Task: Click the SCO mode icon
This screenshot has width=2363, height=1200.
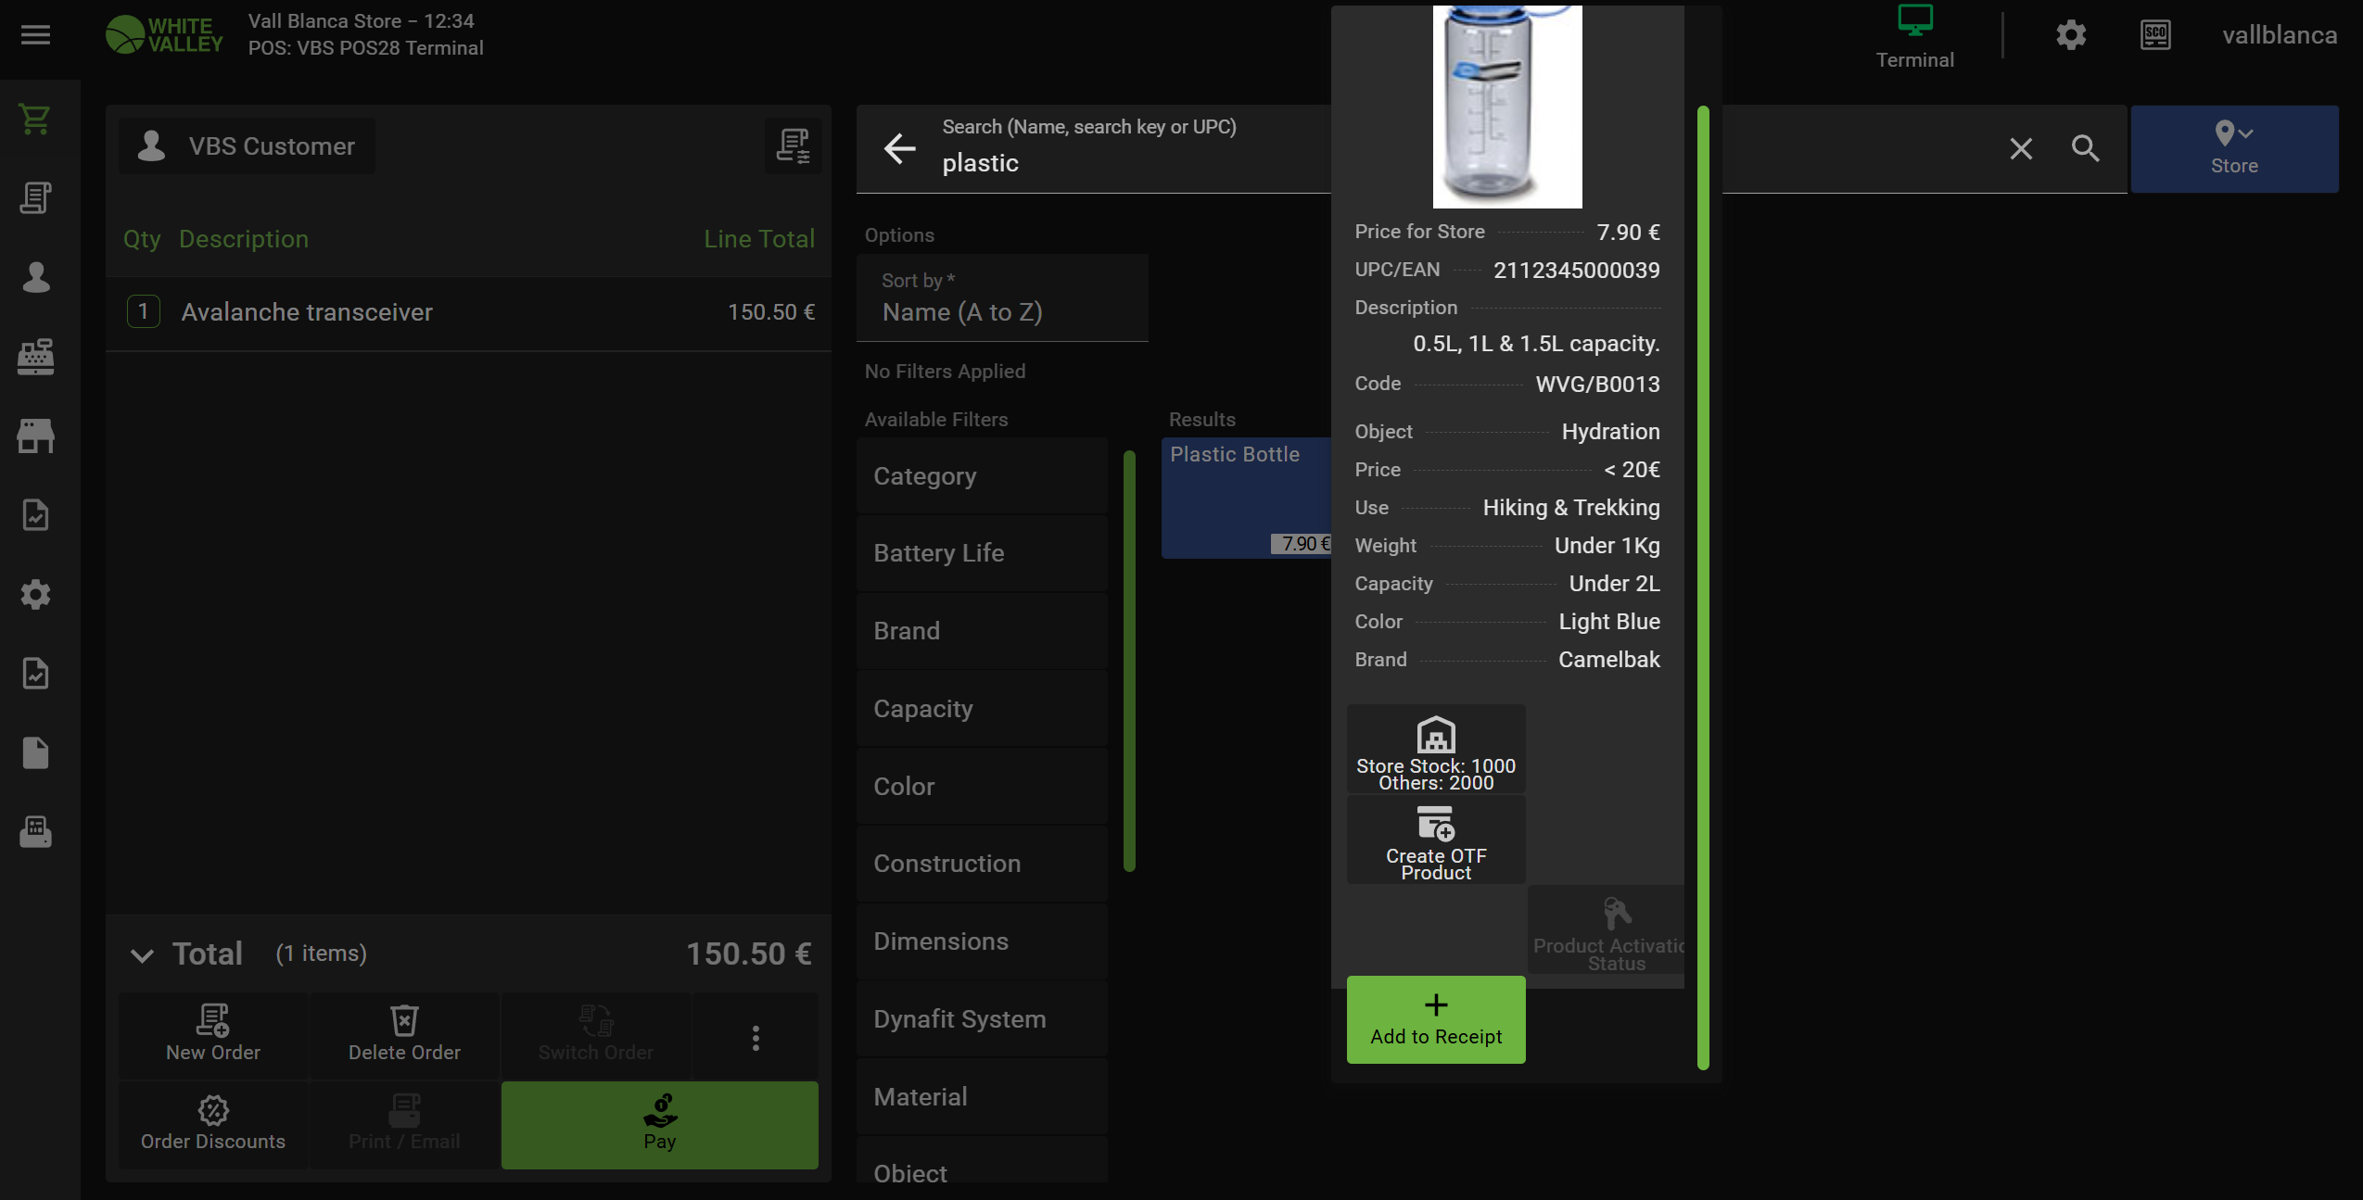Action: click(x=2155, y=35)
